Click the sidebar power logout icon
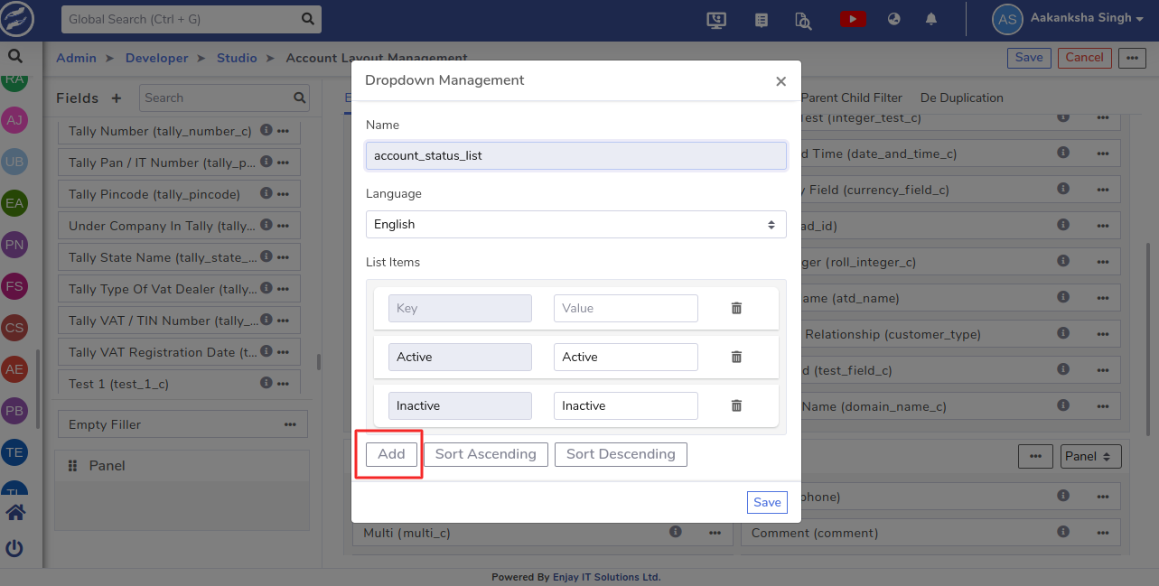This screenshot has height=586, width=1159. coord(14,548)
